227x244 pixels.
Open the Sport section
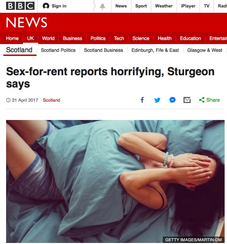pos(141,6)
